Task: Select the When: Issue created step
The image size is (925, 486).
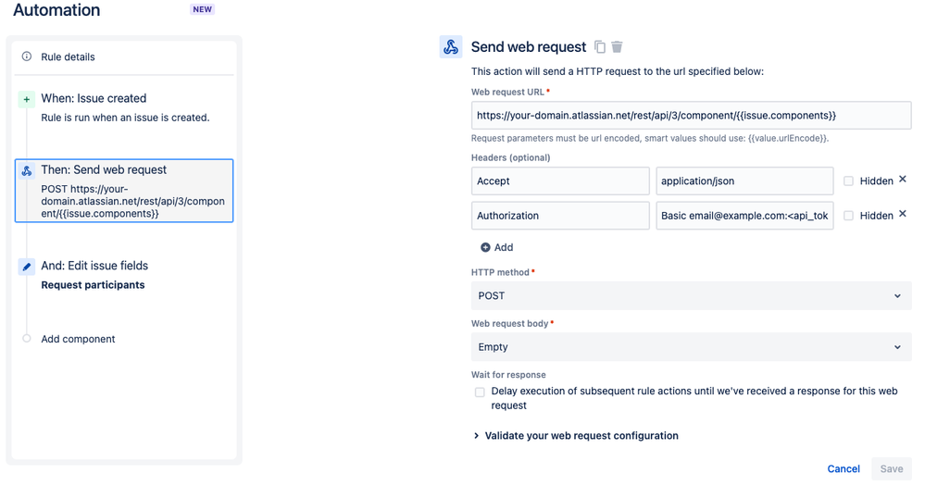Action: 124,107
